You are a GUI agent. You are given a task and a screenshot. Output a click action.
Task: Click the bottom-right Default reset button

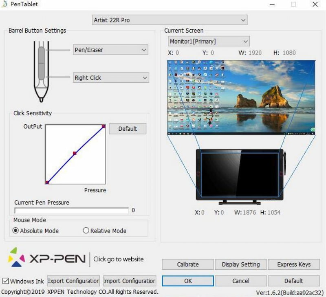(294, 281)
